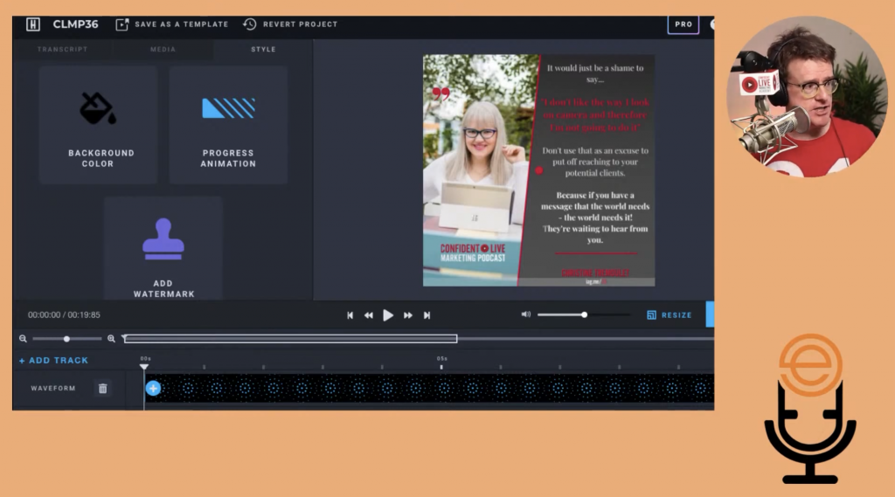This screenshot has width=895, height=497.
Task: Click the playhead marker at 00s
Action: [144, 366]
